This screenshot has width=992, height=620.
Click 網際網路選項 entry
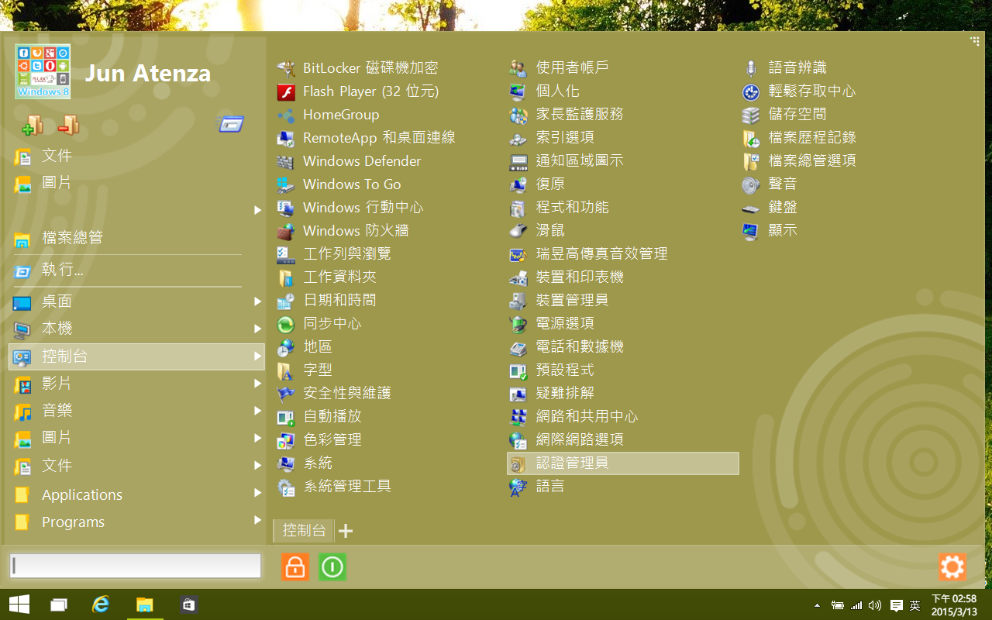tap(623, 440)
